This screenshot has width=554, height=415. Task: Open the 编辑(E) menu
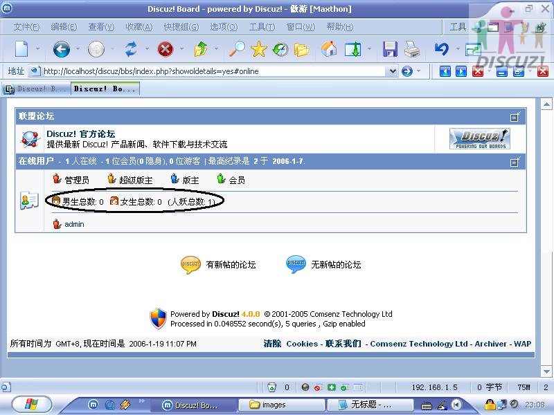(x=64, y=27)
